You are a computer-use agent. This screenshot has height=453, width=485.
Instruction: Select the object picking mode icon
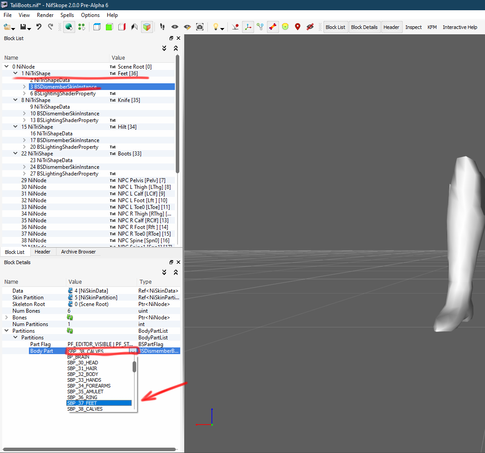click(69, 27)
